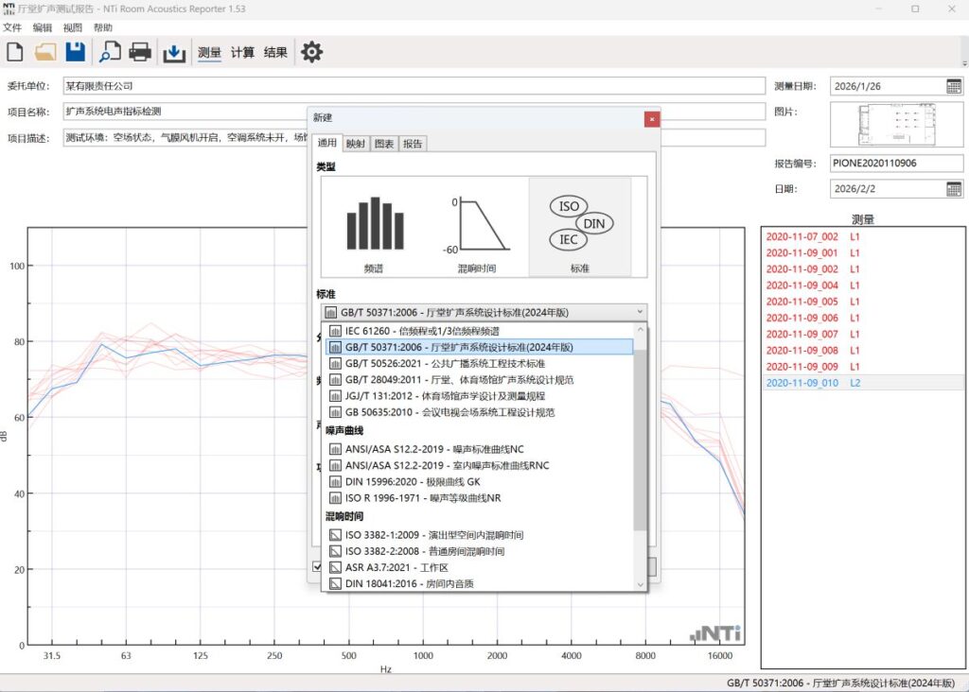The image size is (969, 692).
Task: Open the 日期 calendar picker
Action: (954, 188)
